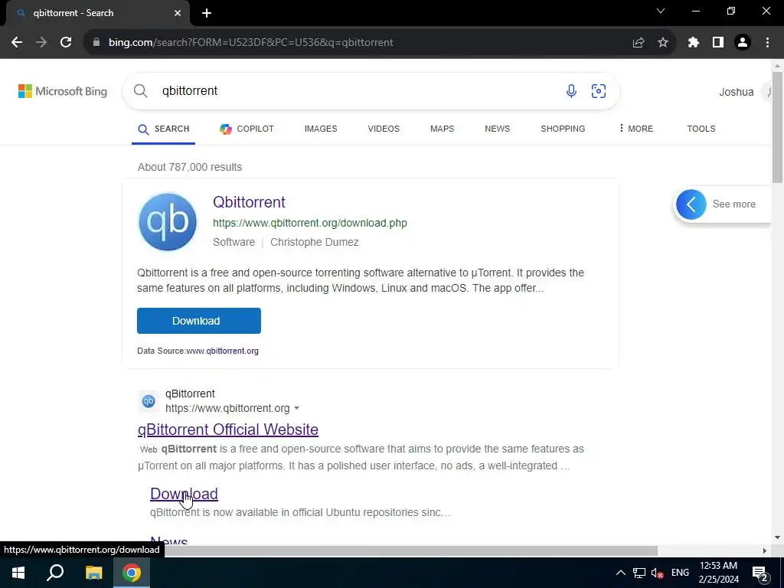Click the small qb favicon of the result
The height and width of the screenshot is (588, 784).
coord(149,401)
